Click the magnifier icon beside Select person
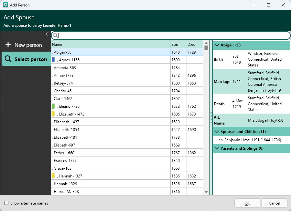 pyautogui.click(x=8, y=59)
